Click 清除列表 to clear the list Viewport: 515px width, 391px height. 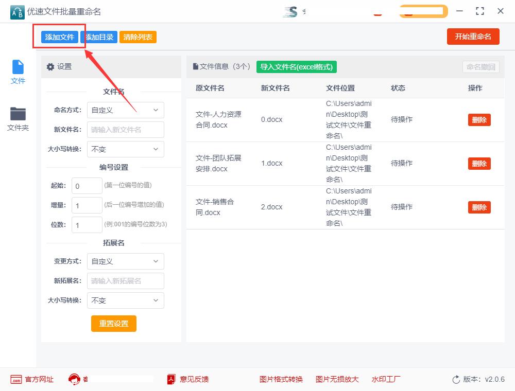coord(138,37)
